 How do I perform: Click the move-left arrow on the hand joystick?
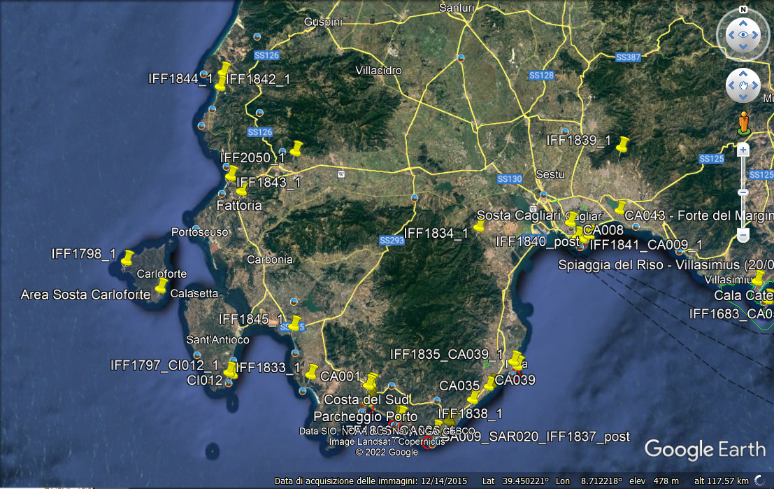[x=731, y=87]
